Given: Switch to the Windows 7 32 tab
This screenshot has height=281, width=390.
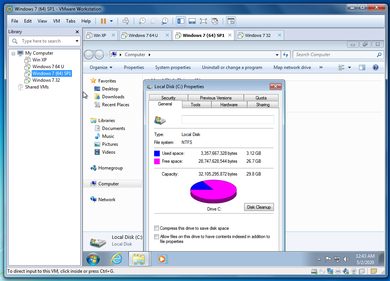Looking at the screenshot, I should [258, 35].
